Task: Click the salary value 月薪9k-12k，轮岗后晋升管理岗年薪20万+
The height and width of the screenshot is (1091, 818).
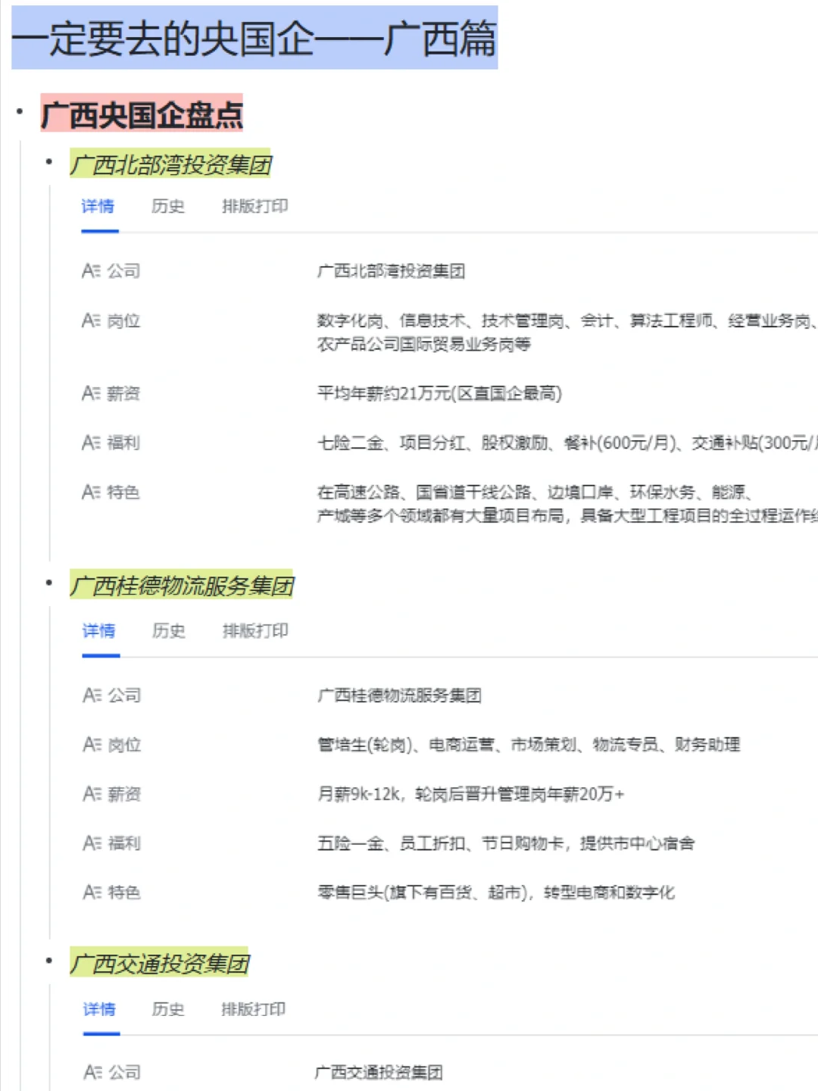Action: tap(470, 794)
